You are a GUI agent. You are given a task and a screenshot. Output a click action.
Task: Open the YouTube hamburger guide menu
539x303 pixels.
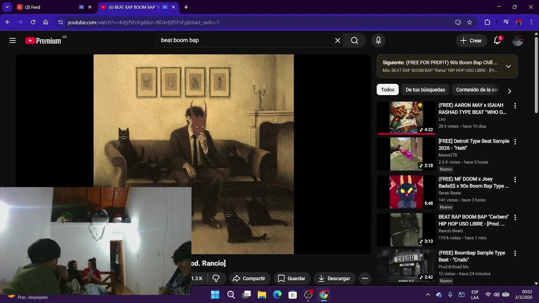coord(13,40)
